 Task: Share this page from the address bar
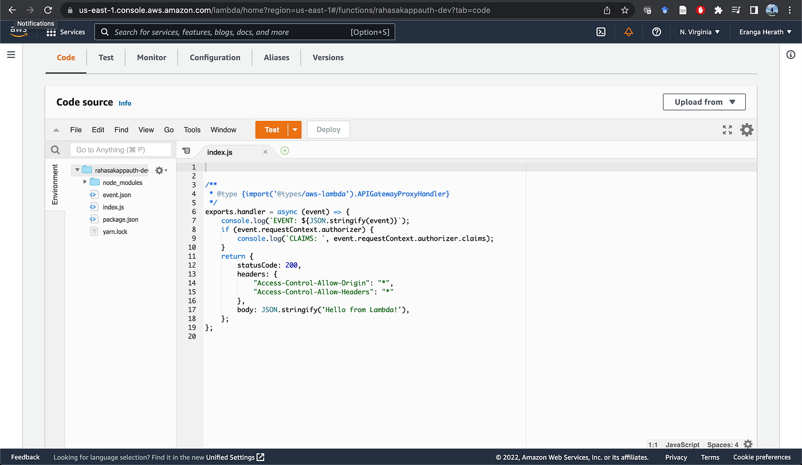607,10
